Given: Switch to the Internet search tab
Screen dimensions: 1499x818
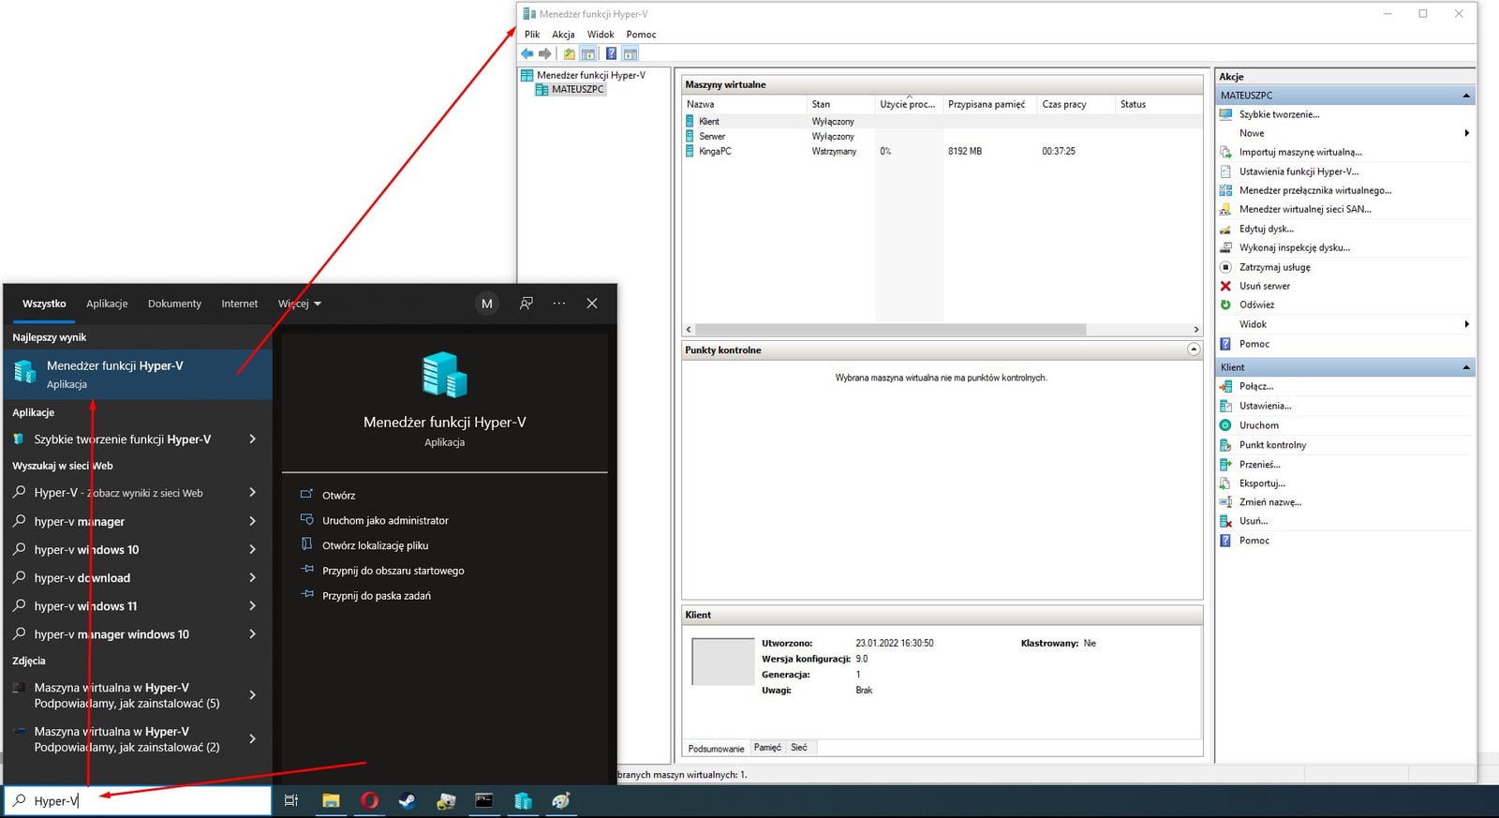Looking at the screenshot, I should point(240,304).
